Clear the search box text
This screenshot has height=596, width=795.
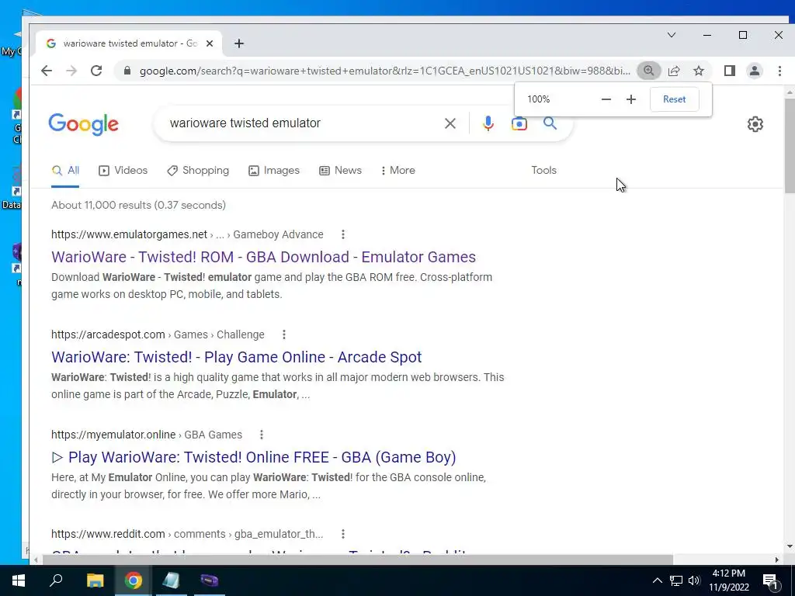pyautogui.click(x=450, y=123)
